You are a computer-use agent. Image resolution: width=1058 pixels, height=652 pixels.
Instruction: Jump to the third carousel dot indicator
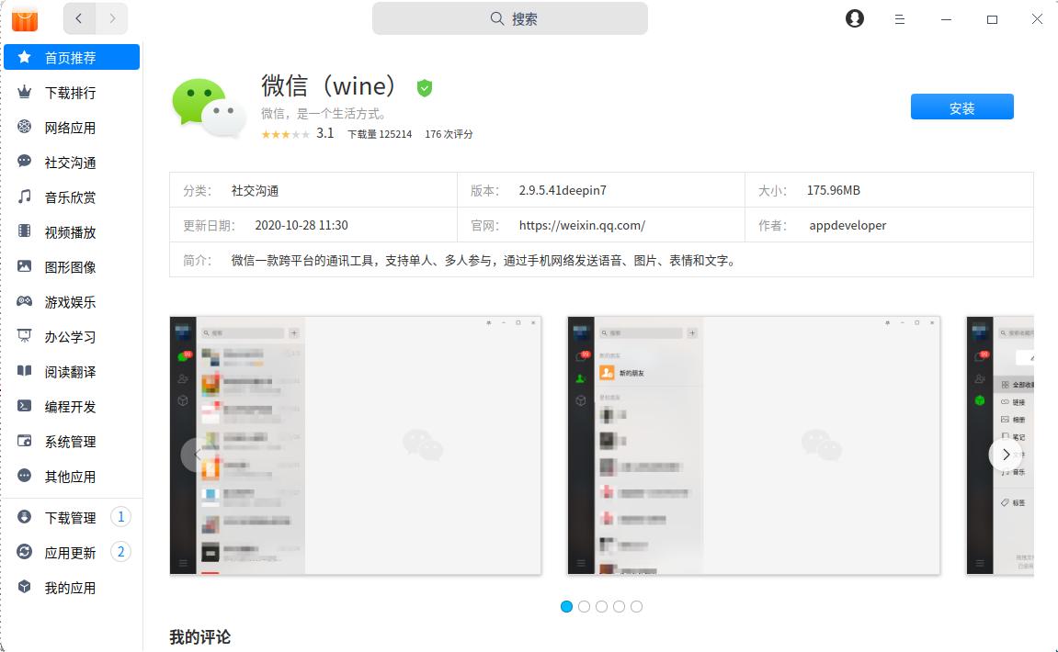pyautogui.click(x=601, y=606)
